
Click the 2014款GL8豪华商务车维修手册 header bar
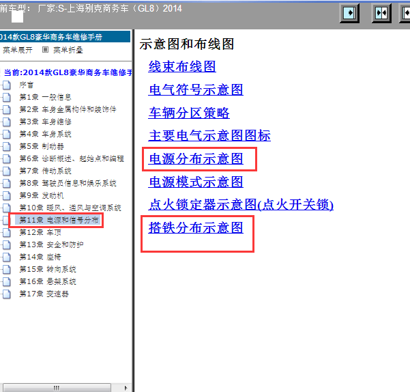tap(65, 37)
